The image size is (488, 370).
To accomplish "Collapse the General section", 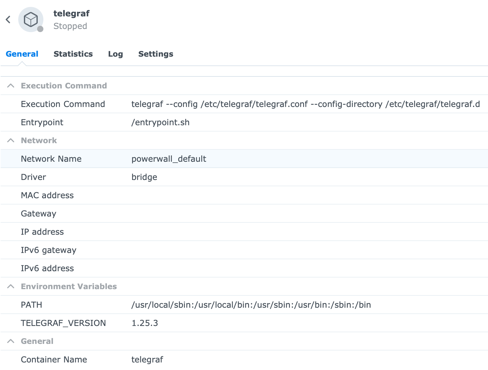I will [x=11, y=341].
